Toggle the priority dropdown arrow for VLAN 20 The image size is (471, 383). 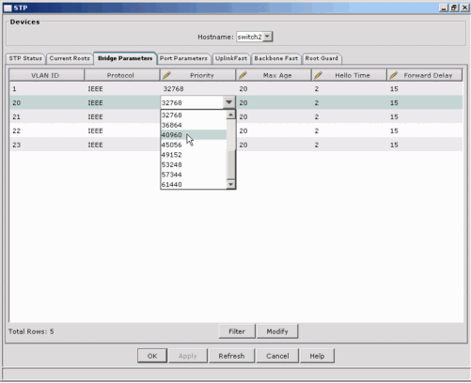click(229, 102)
